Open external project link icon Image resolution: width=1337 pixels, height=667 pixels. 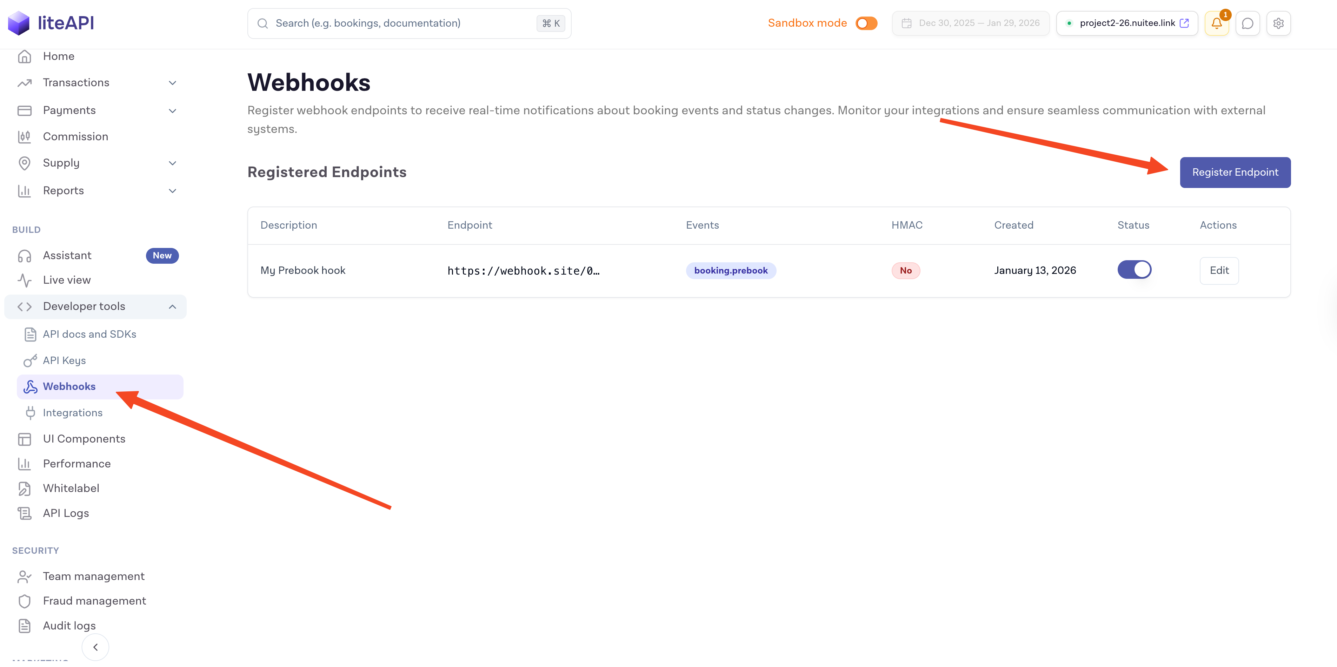(x=1184, y=23)
